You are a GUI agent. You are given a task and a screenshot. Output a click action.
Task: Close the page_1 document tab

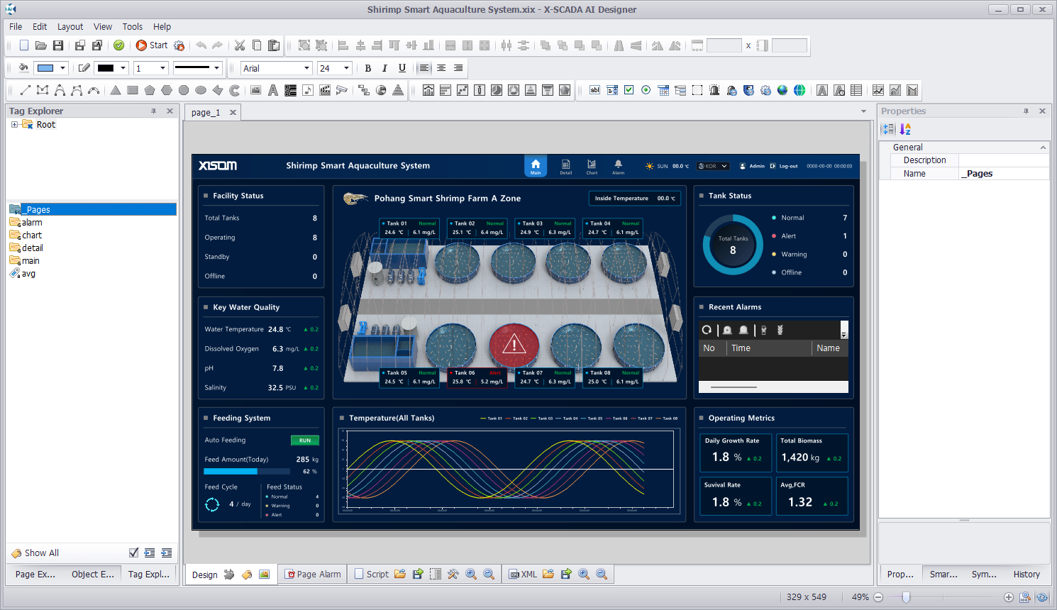tap(233, 112)
